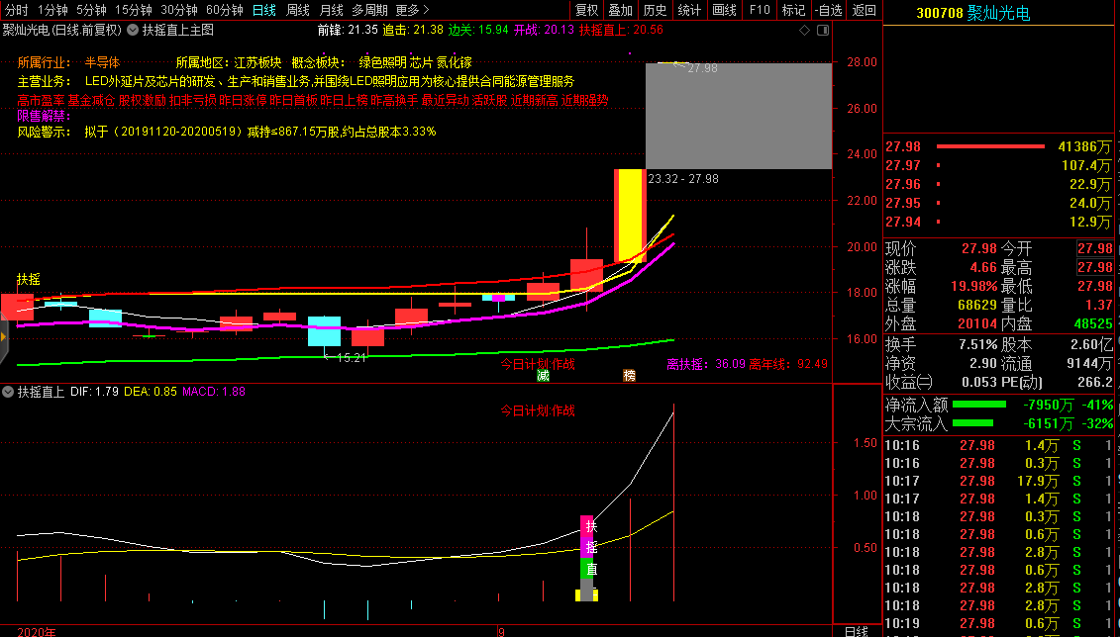Click the 江苏板块 region label
This screenshot has width=1120, height=637.
[x=257, y=62]
